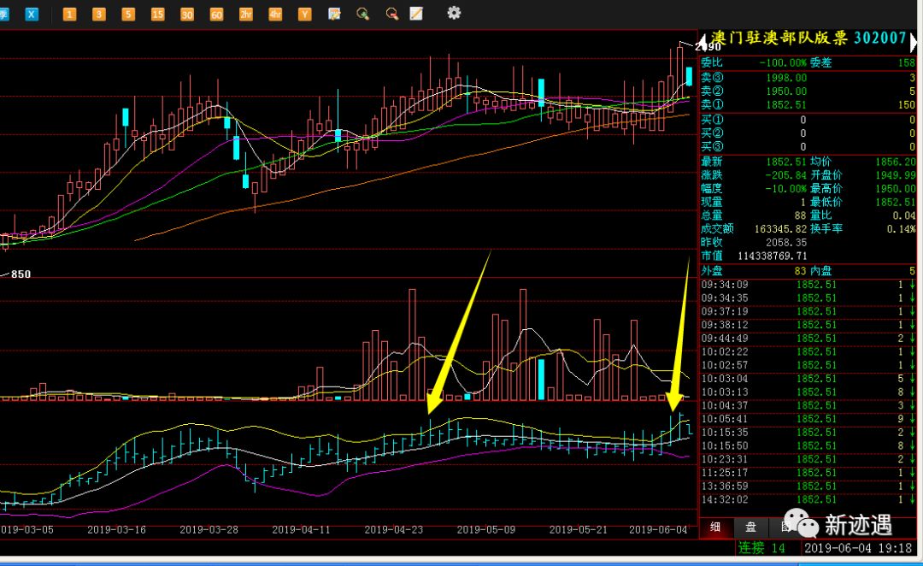Click 卖① price 1852.51
The width and height of the screenshot is (923, 566).
click(786, 105)
